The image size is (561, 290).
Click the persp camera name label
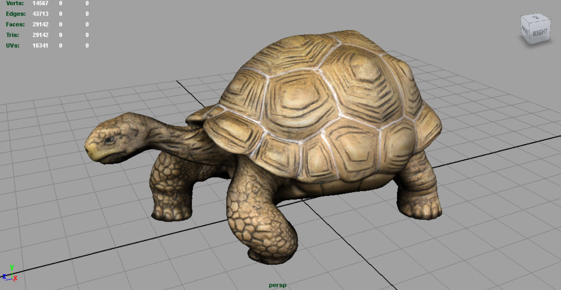click(x=277, y=285)
